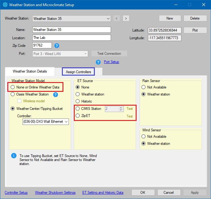Choose ET Source Weather station option
The image size is (211, 199).
point(77,94)
